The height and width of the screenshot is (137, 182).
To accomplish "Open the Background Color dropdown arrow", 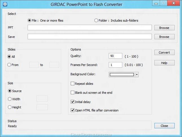I will pyautogui.click(x=137, y=74).
